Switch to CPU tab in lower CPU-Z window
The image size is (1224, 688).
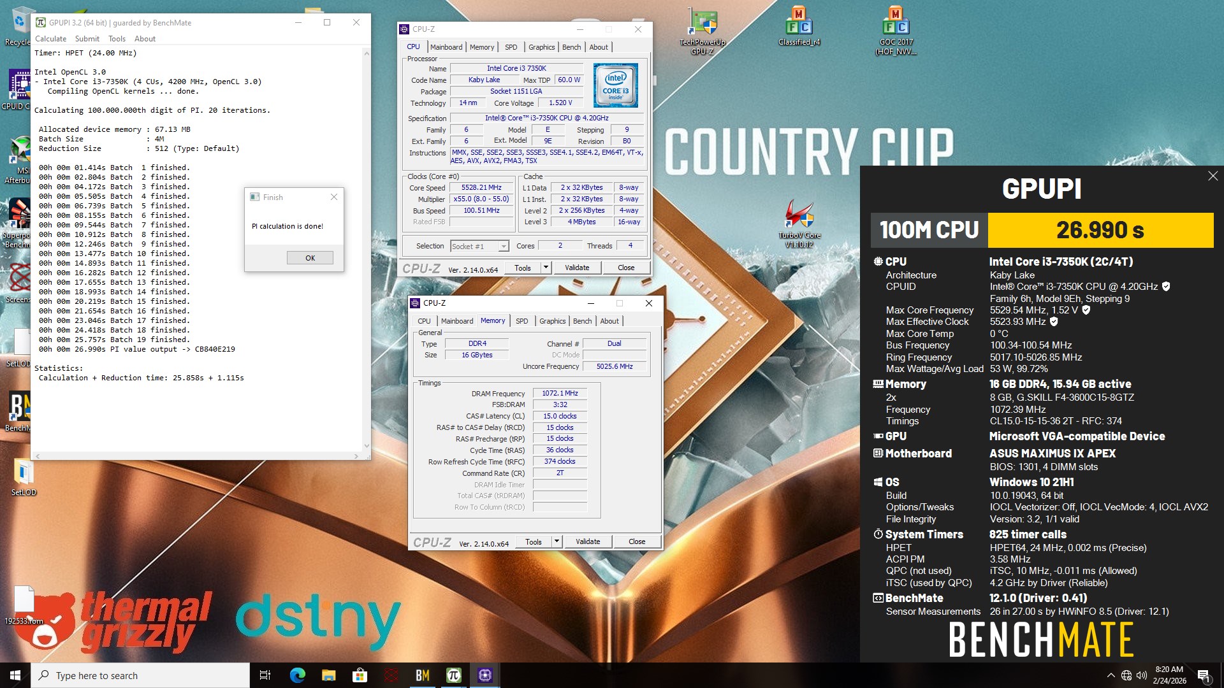tap(425, 321)
